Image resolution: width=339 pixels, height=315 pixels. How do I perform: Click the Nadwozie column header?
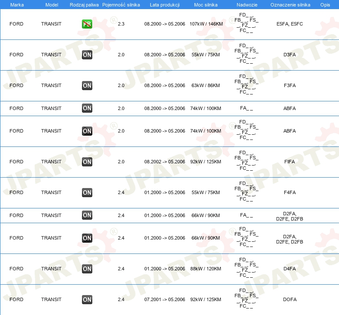coord(247,5)
